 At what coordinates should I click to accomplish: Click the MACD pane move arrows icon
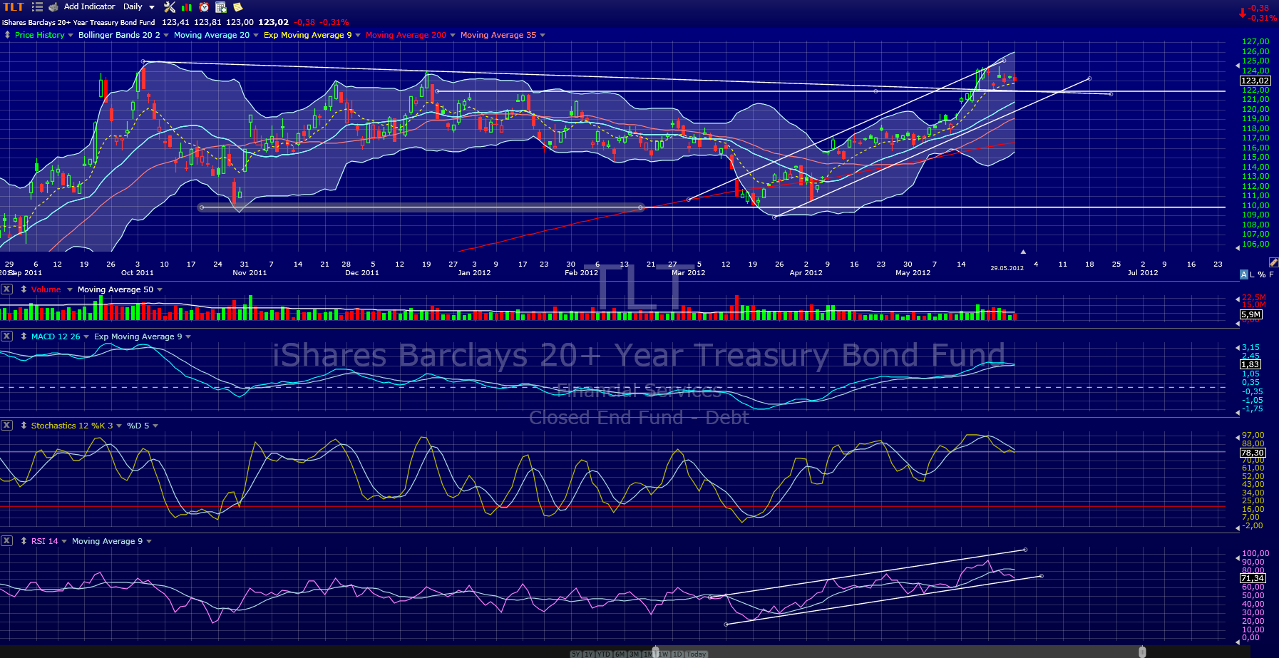24,336
